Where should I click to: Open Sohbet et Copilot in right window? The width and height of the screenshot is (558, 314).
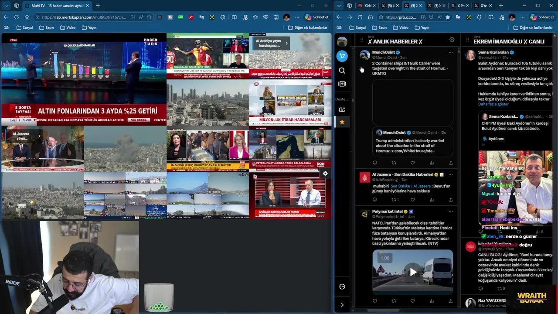click(x=541, y=17)
